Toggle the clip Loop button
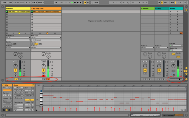The height and width of the screenshot is (118, 189). pos(30,100)
